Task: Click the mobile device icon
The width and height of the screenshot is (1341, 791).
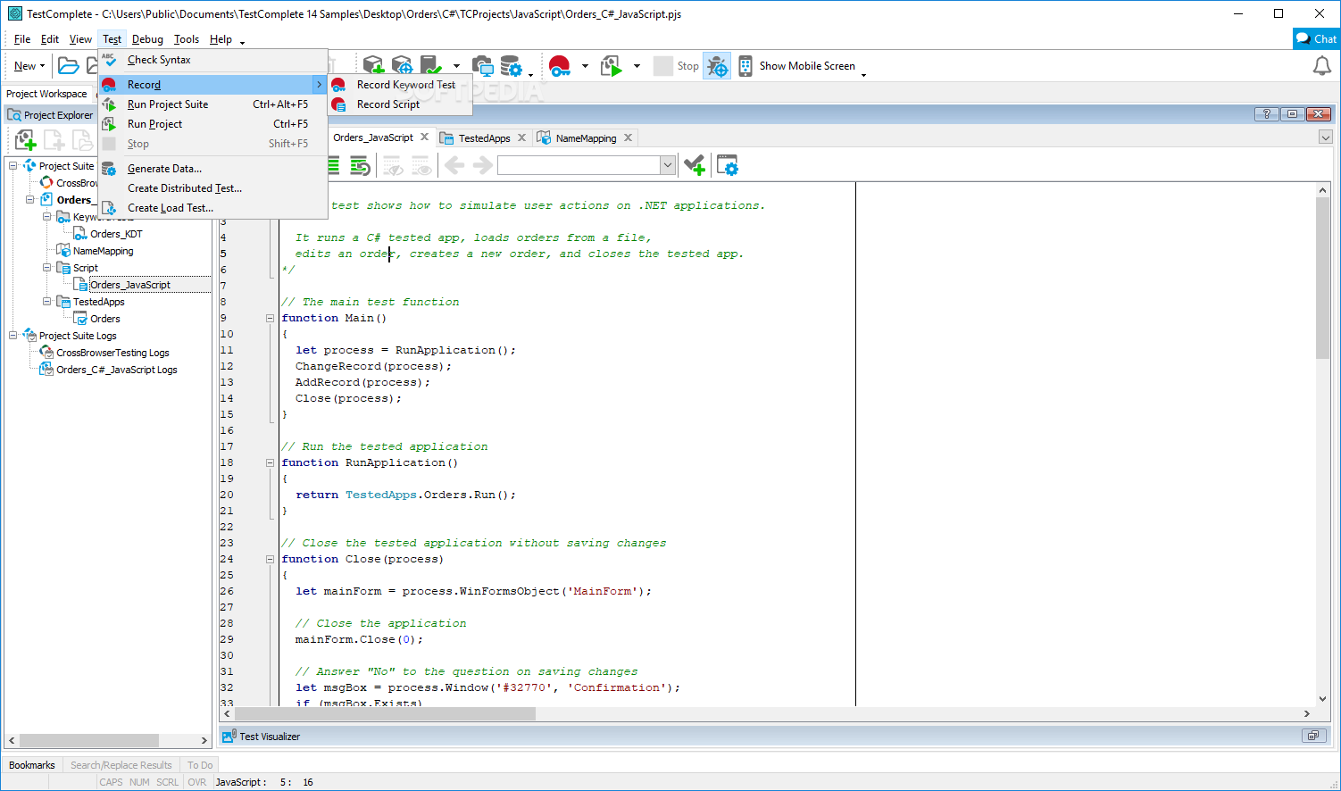Action: click(745, 66)
